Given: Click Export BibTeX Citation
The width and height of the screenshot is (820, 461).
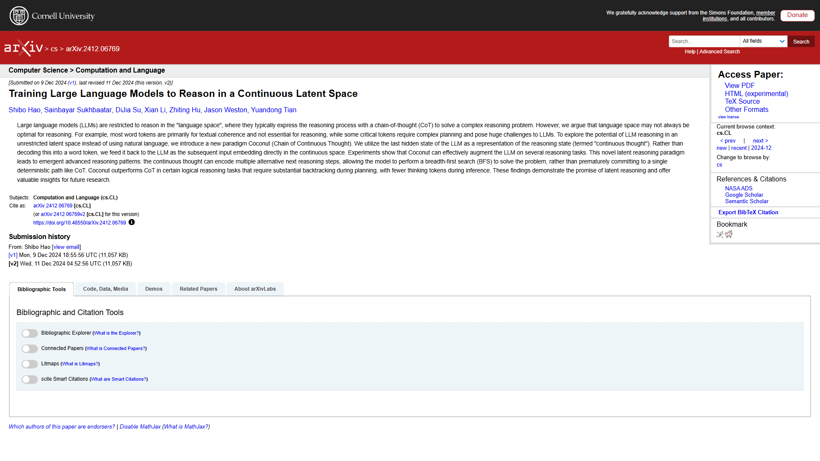Looking at the screenshot, I should [x=748, y=213].
